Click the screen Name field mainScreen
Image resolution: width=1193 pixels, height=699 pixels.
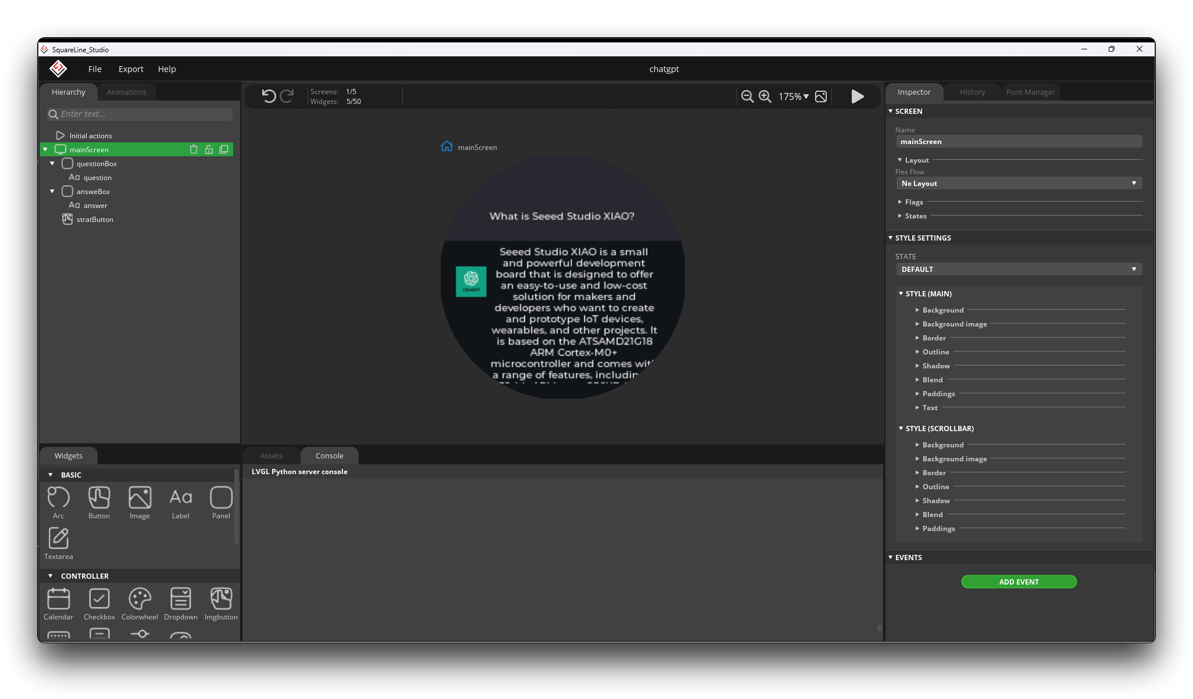point(1019,141)
